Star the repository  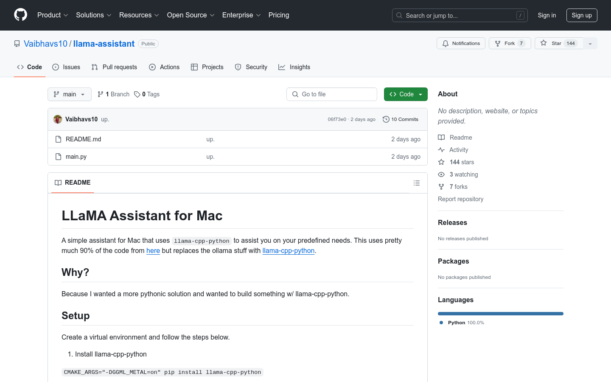(x=559, y=43)
